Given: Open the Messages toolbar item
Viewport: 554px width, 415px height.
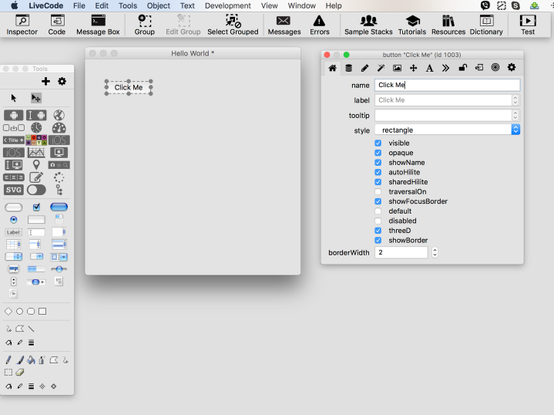Looking at the screenshot, I should pos(284,25).
